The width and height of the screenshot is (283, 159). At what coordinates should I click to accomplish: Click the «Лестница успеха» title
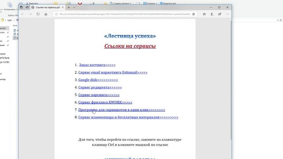pyautogui.click(x=130, y=36)
